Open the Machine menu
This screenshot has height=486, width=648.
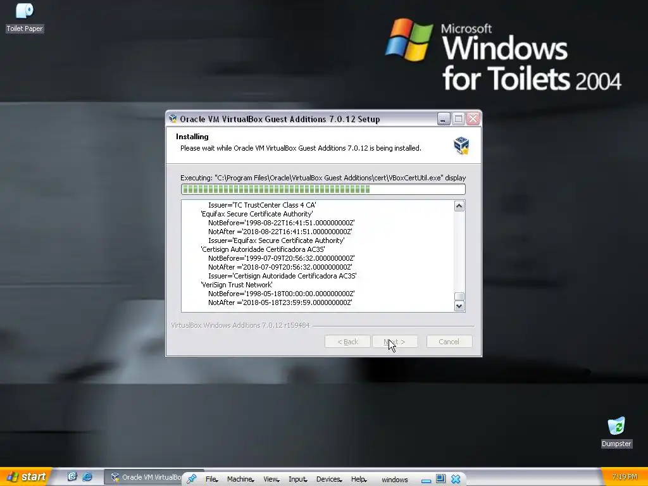point(240,480)
